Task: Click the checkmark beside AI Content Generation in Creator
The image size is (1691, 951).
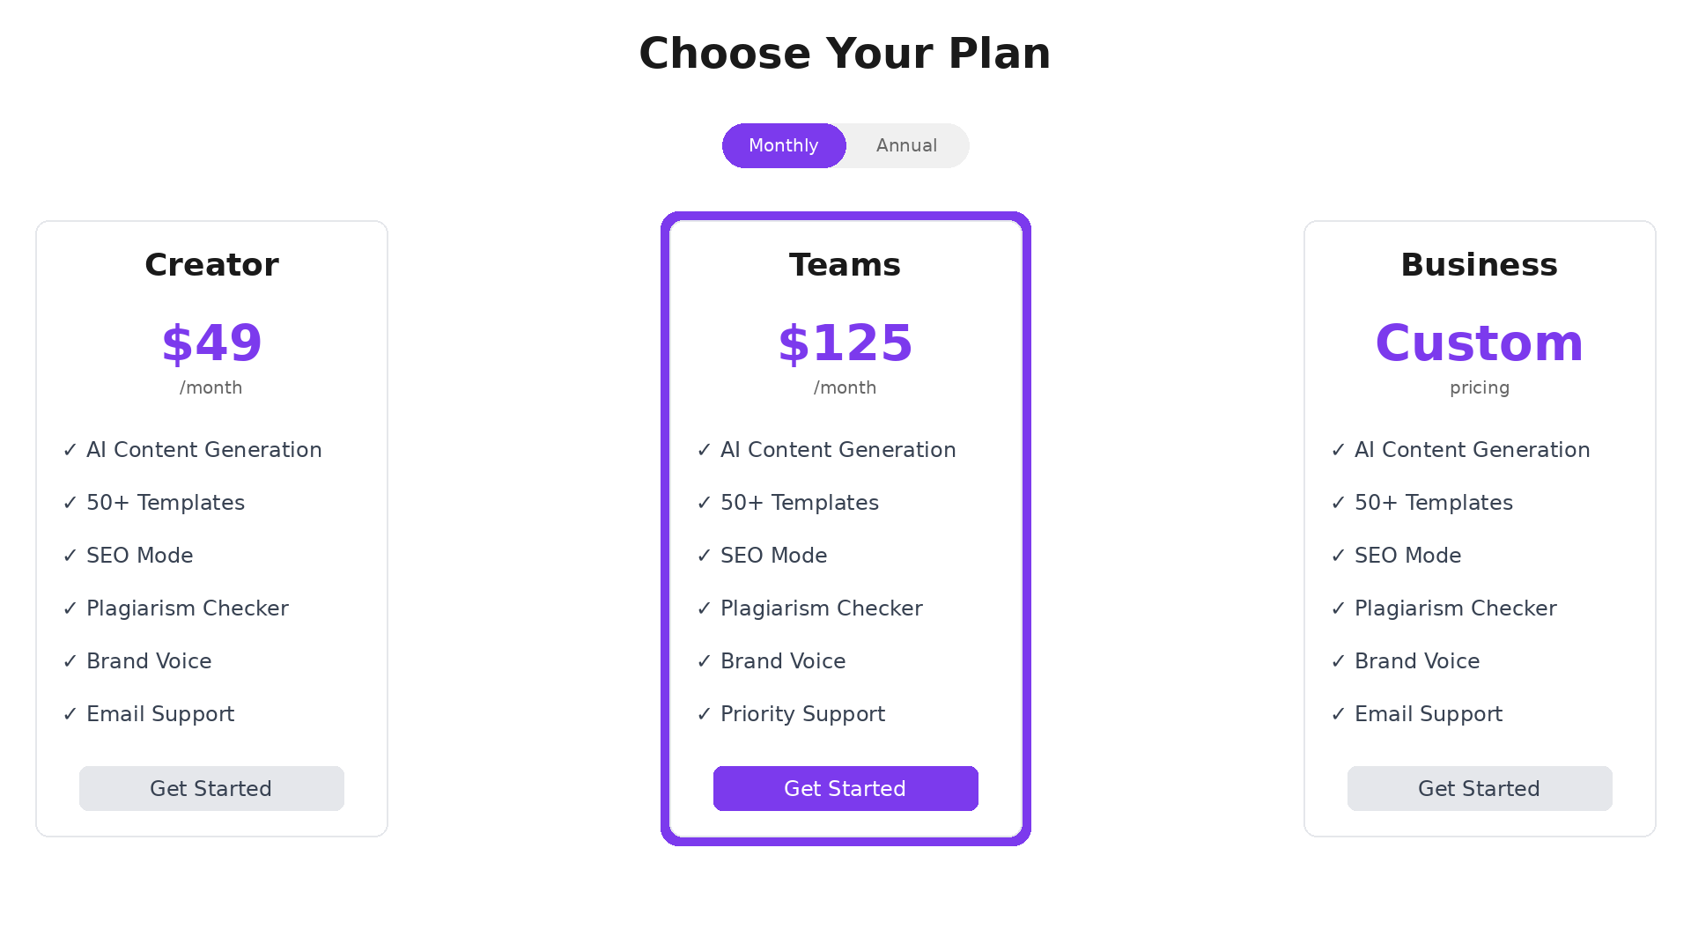Action: 70,450
